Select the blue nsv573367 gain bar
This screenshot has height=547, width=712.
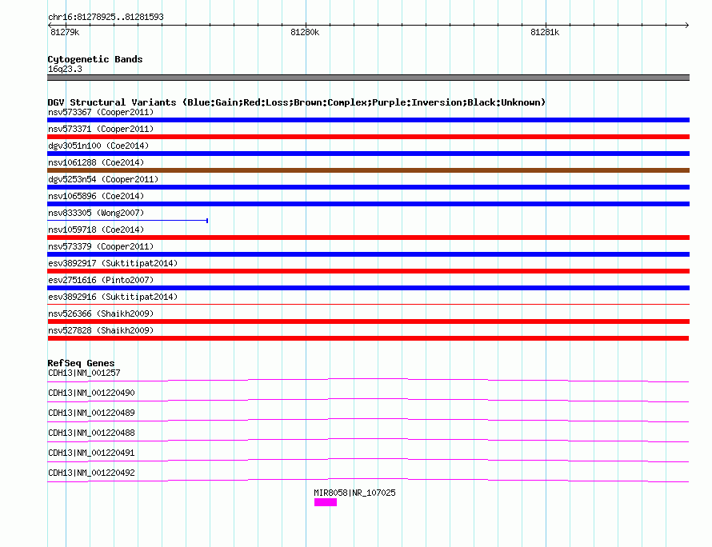tap(368, 120)
